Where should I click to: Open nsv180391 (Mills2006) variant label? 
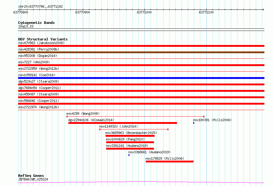[x=212, y=120]
